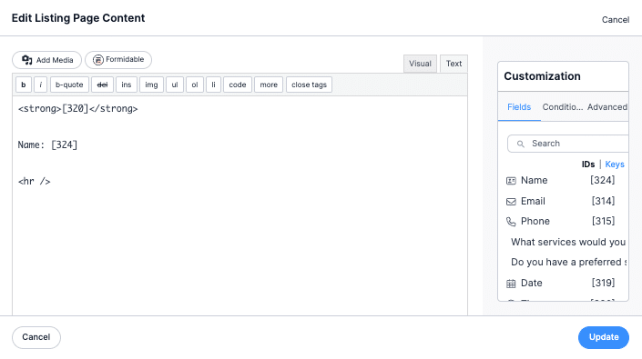Show field IDs
642x359 pixels.
[588, 165]
